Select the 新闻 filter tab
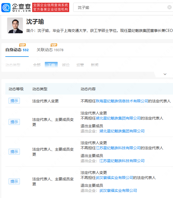 94,65
